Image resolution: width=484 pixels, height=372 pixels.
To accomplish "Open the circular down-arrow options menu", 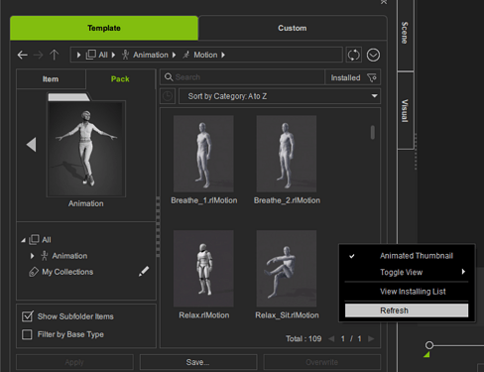I will point(373,55).
